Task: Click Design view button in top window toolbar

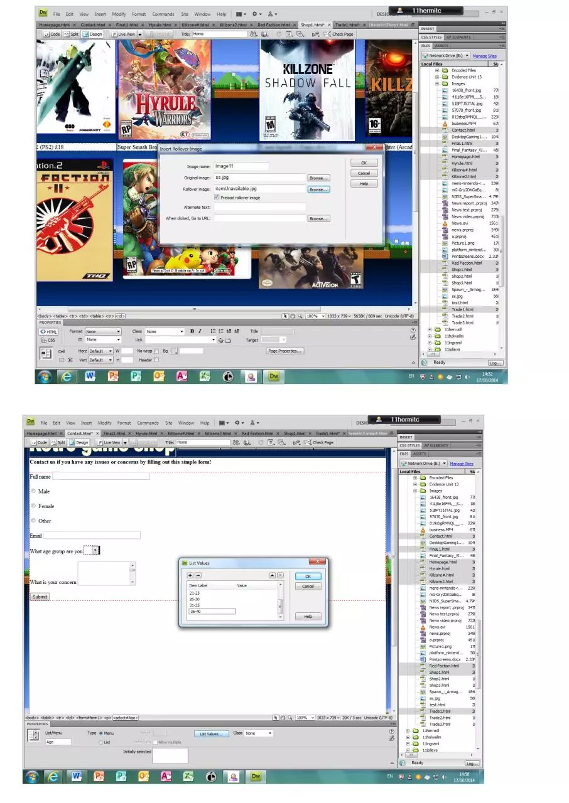Action: click(92, 34)
